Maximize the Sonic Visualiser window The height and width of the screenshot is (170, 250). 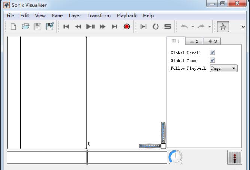click(223, 3)
